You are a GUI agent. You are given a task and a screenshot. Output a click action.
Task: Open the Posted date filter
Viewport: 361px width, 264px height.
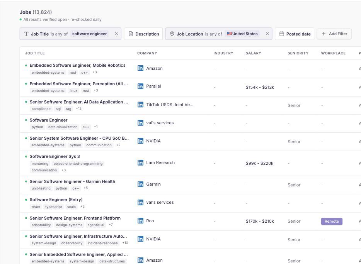pos(295,34)
